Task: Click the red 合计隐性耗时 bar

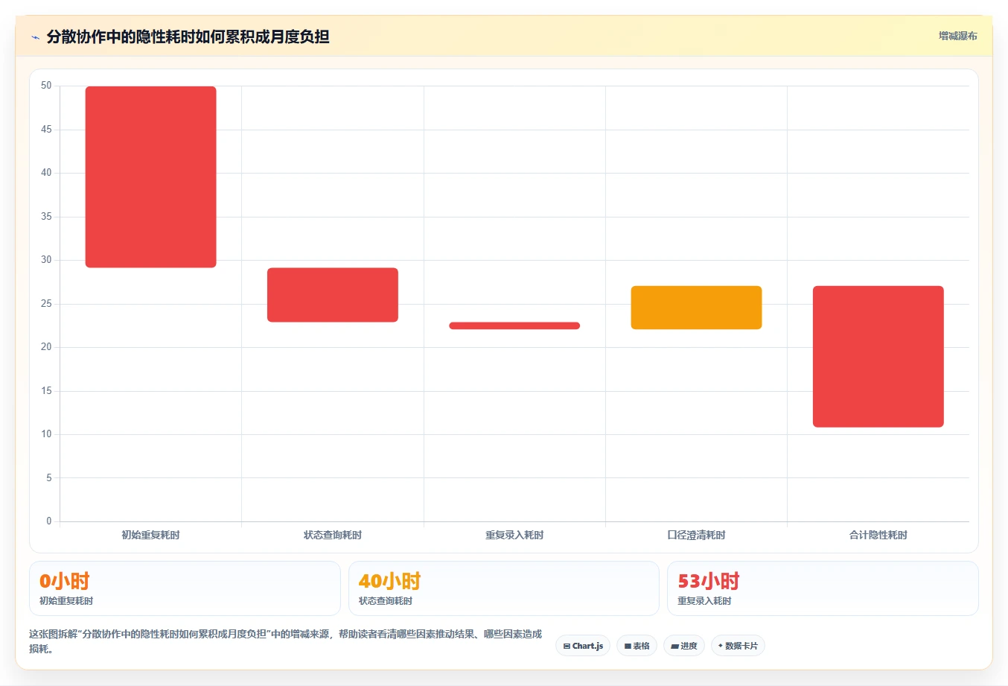Action: (878, 357)
